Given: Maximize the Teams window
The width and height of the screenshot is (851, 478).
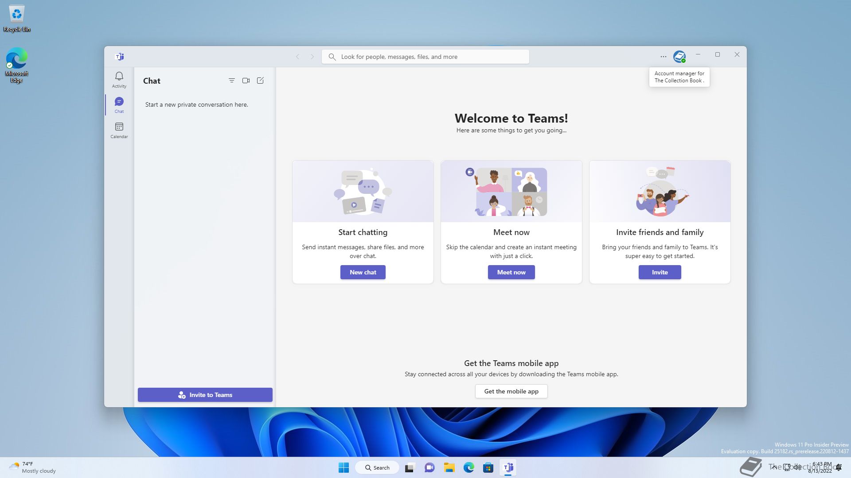Looking at the screenshot, I should pyautogui.click(x=718, y=54).
